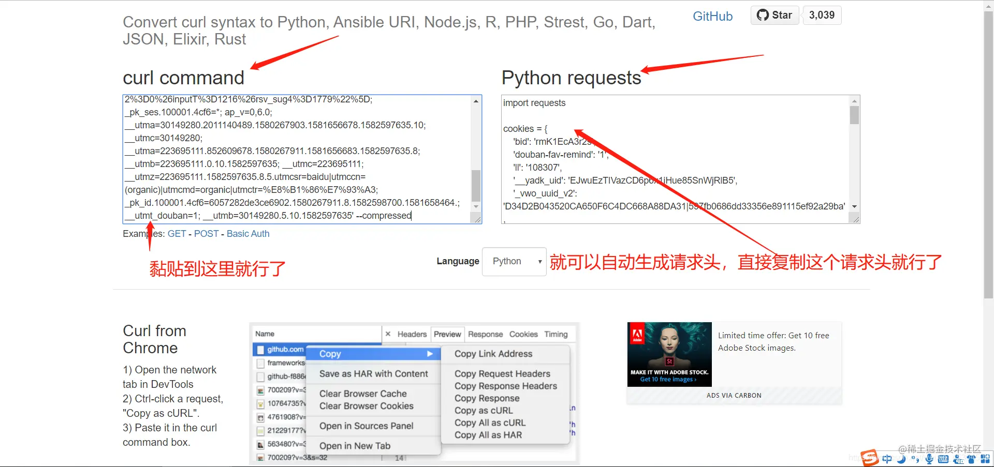Select the github.com request row

280,350
